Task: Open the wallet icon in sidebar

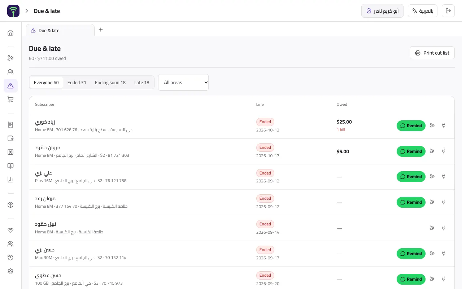Action: (10, 138)
